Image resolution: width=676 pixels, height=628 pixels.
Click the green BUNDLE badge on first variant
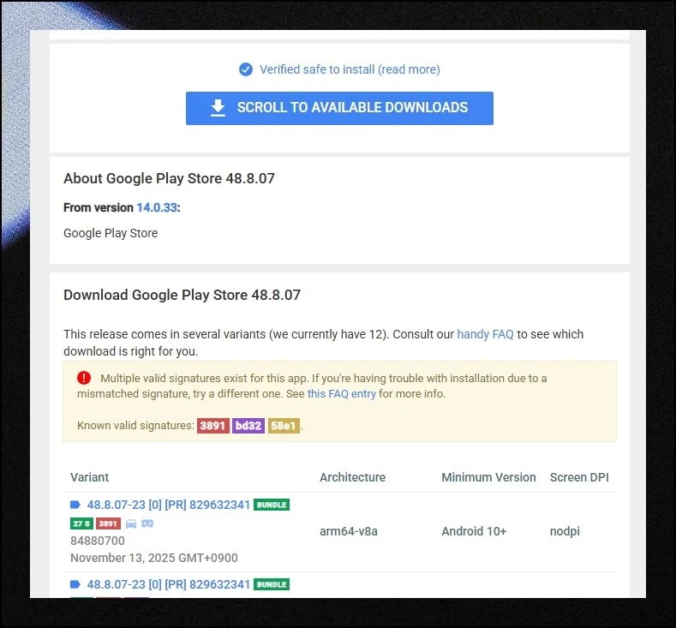tap(272, 505)
